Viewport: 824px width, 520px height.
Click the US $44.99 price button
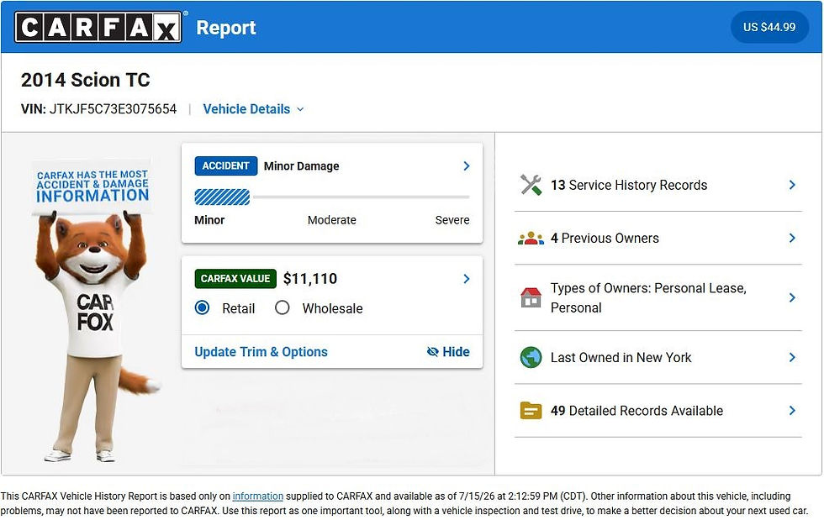769,28
